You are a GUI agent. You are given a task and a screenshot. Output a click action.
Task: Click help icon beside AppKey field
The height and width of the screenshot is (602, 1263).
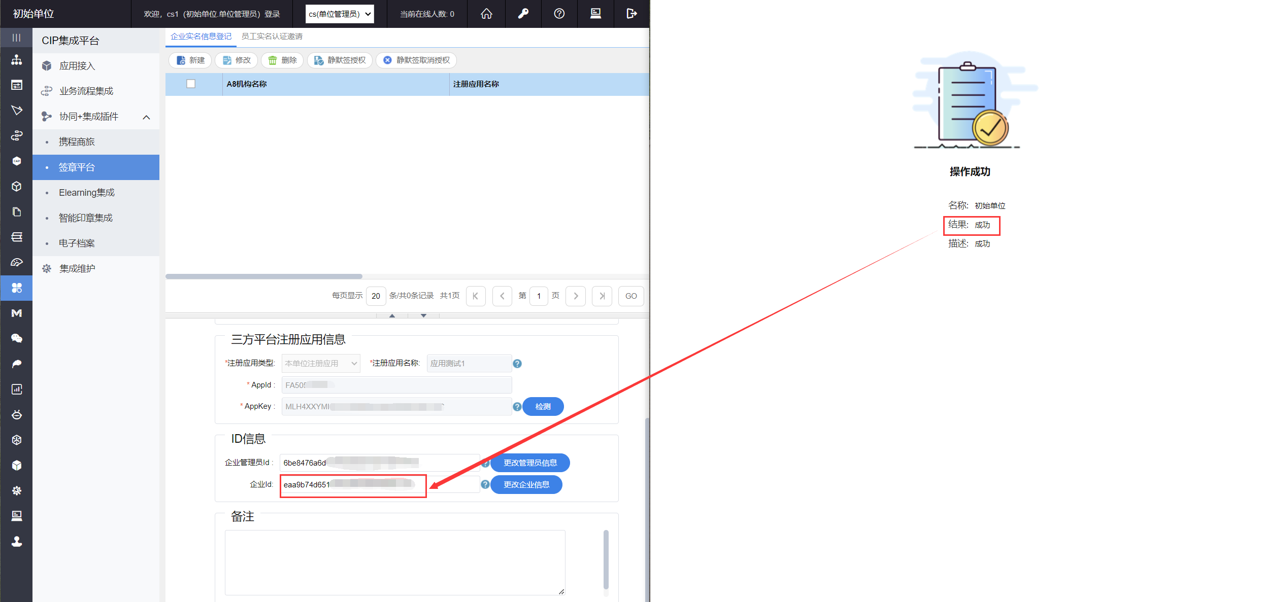point(517,407)
